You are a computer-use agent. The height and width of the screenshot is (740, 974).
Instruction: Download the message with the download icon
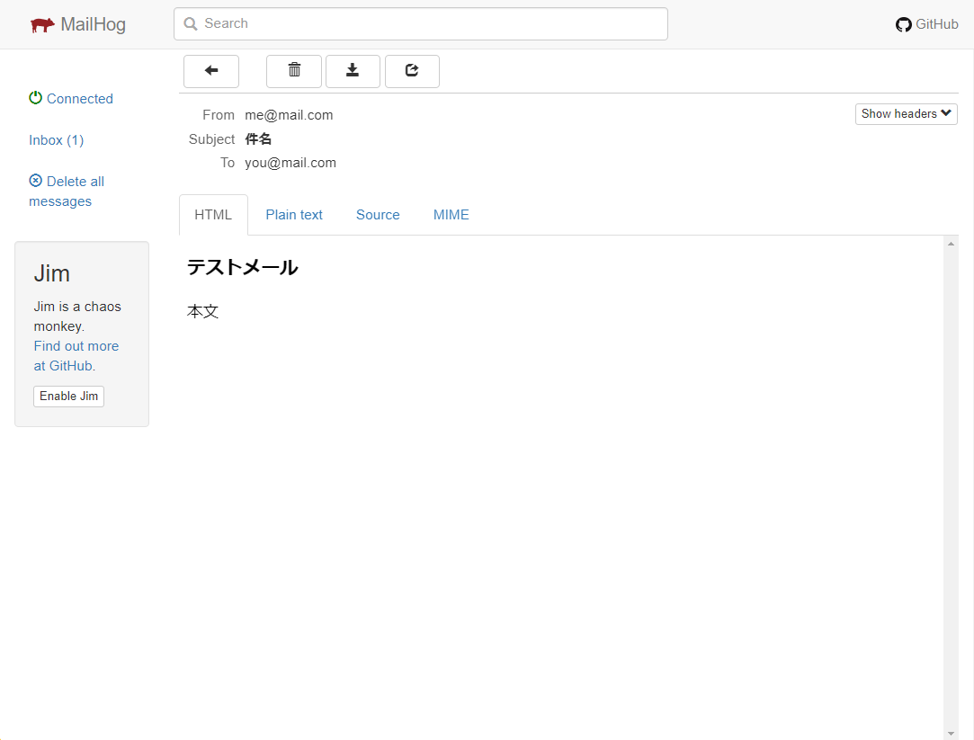pyautogui.click(x=353, y=71)
